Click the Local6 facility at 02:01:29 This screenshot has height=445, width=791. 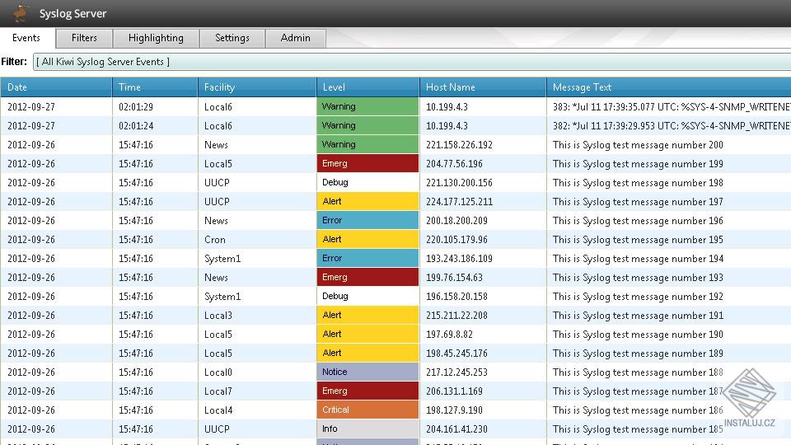[218, 107]
